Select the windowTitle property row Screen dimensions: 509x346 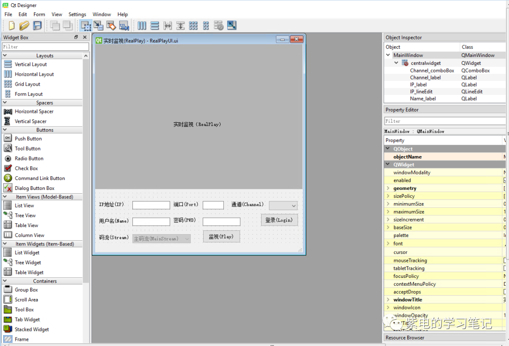coord(445,300)
